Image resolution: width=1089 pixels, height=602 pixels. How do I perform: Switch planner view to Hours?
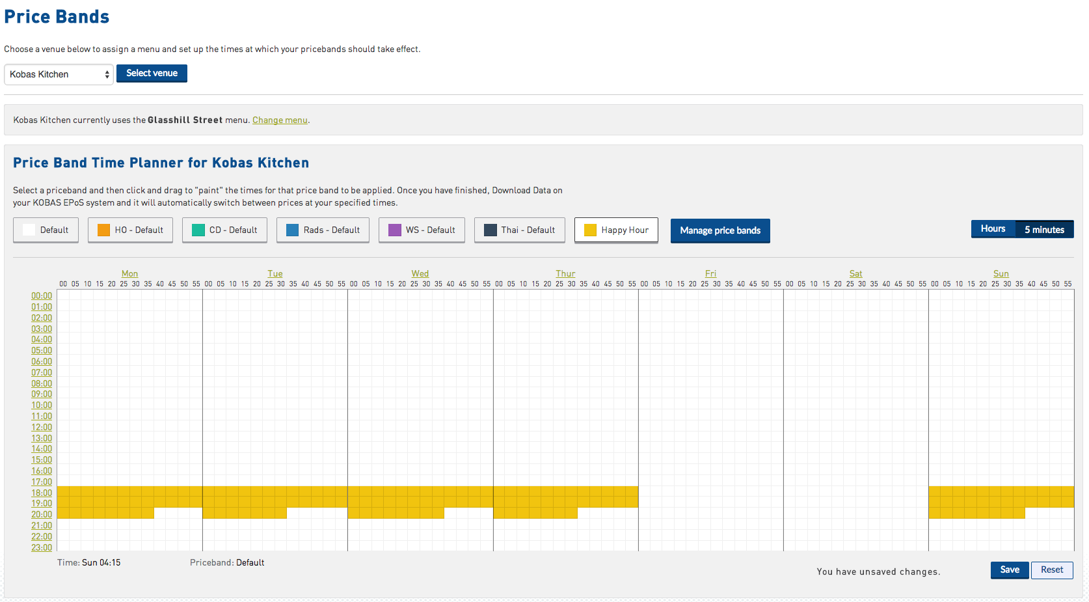pyautogui.click(x=993, y=229)
